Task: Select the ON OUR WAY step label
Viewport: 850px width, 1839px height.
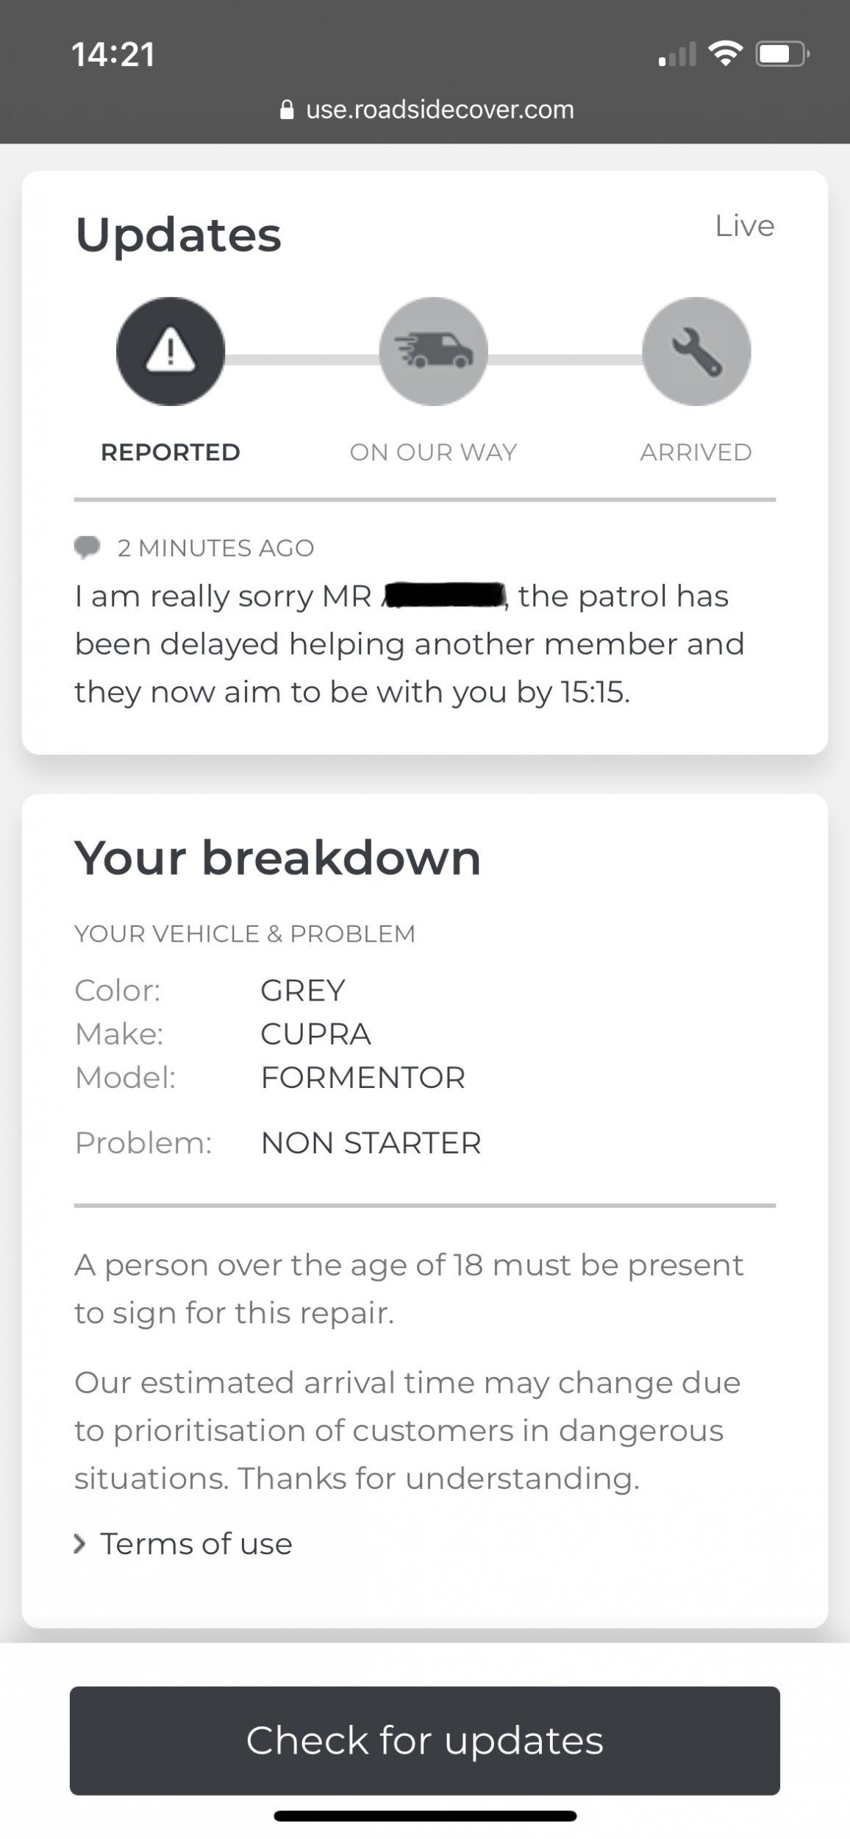Action: (433, 452)
